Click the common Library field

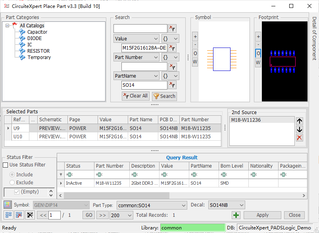tap(192, 228)
